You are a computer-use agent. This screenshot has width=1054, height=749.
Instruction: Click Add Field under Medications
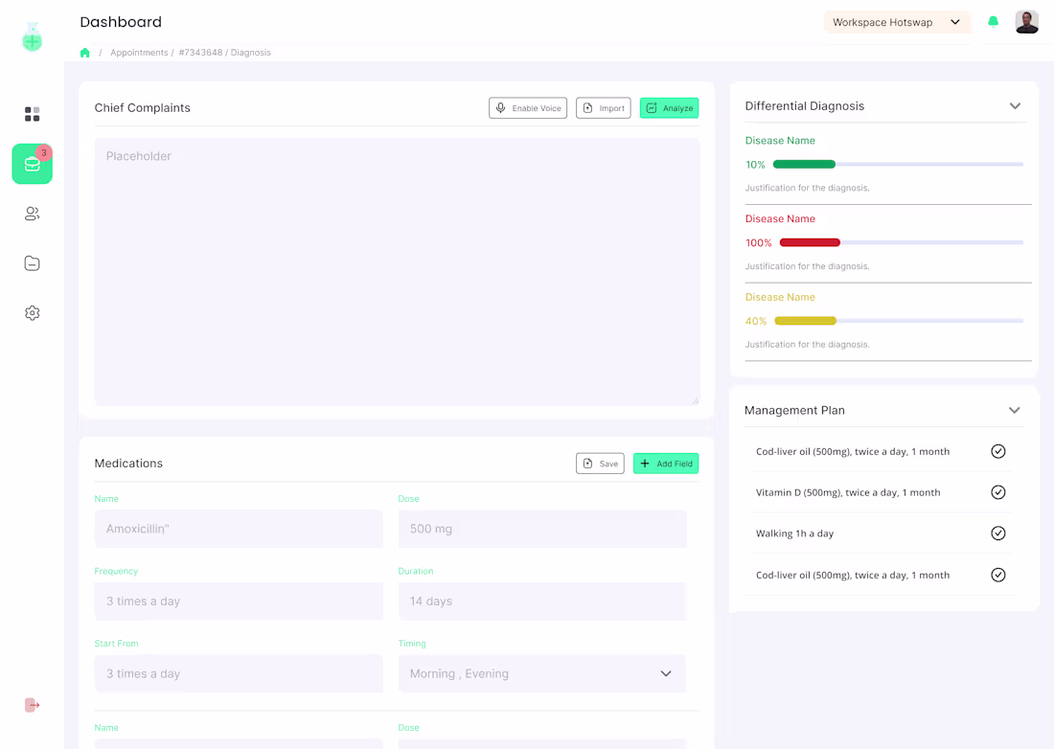(x=665, y=463)
